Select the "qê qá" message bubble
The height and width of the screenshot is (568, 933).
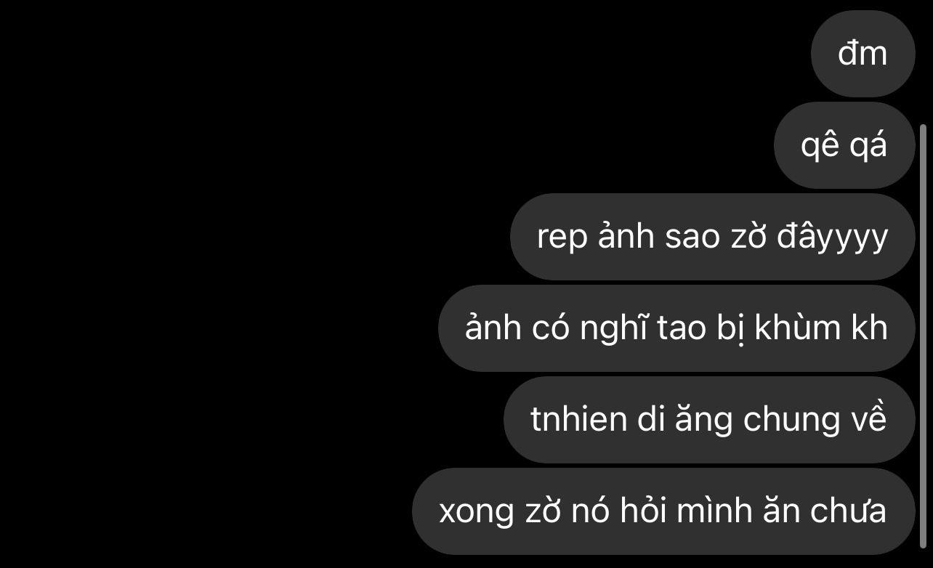844,145
